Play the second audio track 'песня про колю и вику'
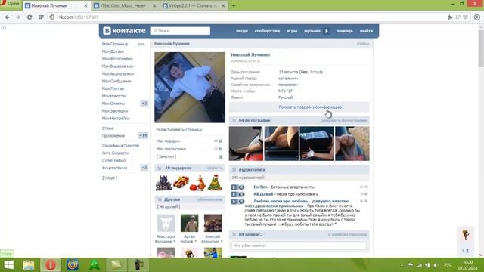Viewport: 484px width, 272px height. tap(234, 194)
